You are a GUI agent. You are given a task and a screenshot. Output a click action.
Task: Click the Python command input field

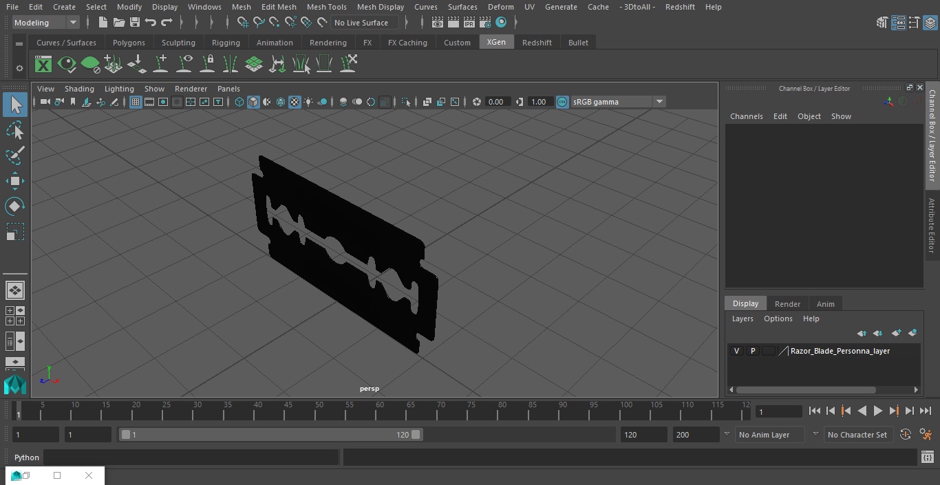(191, 457)
